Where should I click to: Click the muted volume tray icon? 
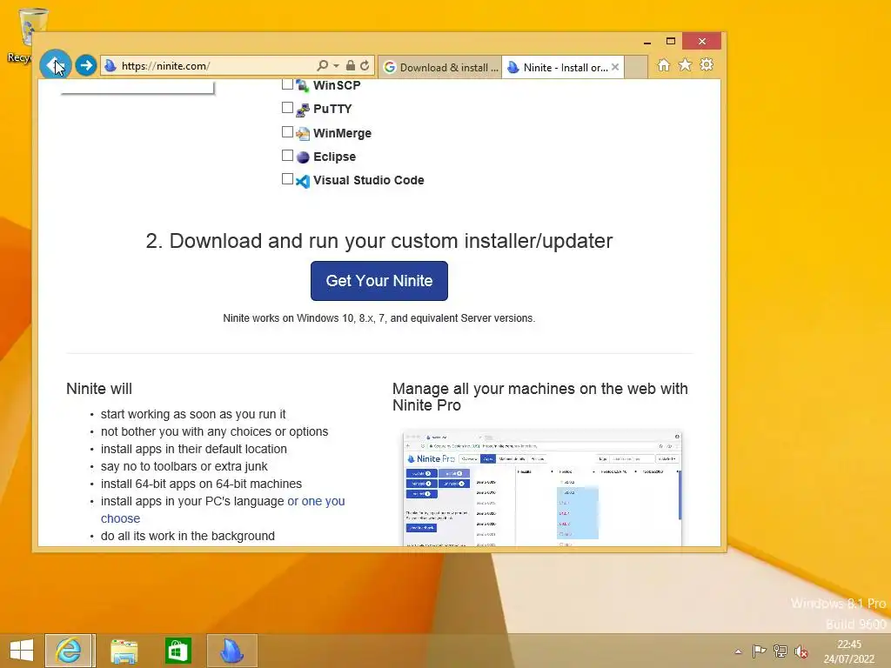pos(801,651)
